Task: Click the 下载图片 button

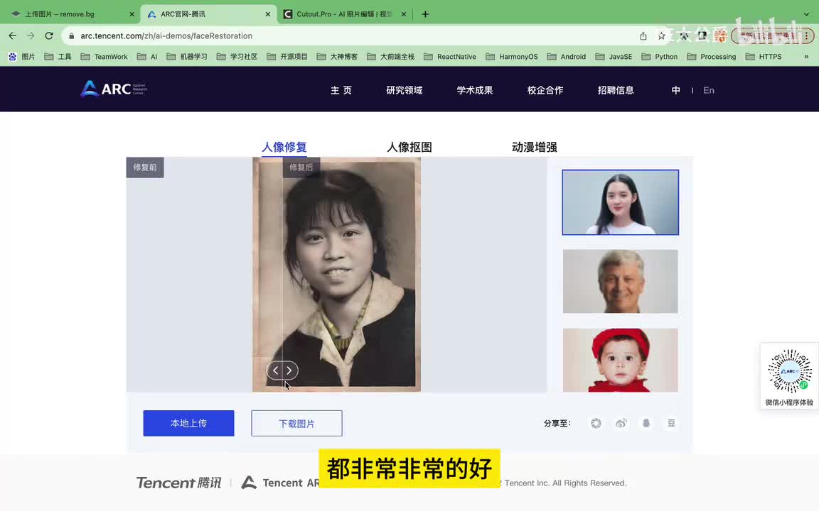Action: pyautogui.click(x=296, y=423)
